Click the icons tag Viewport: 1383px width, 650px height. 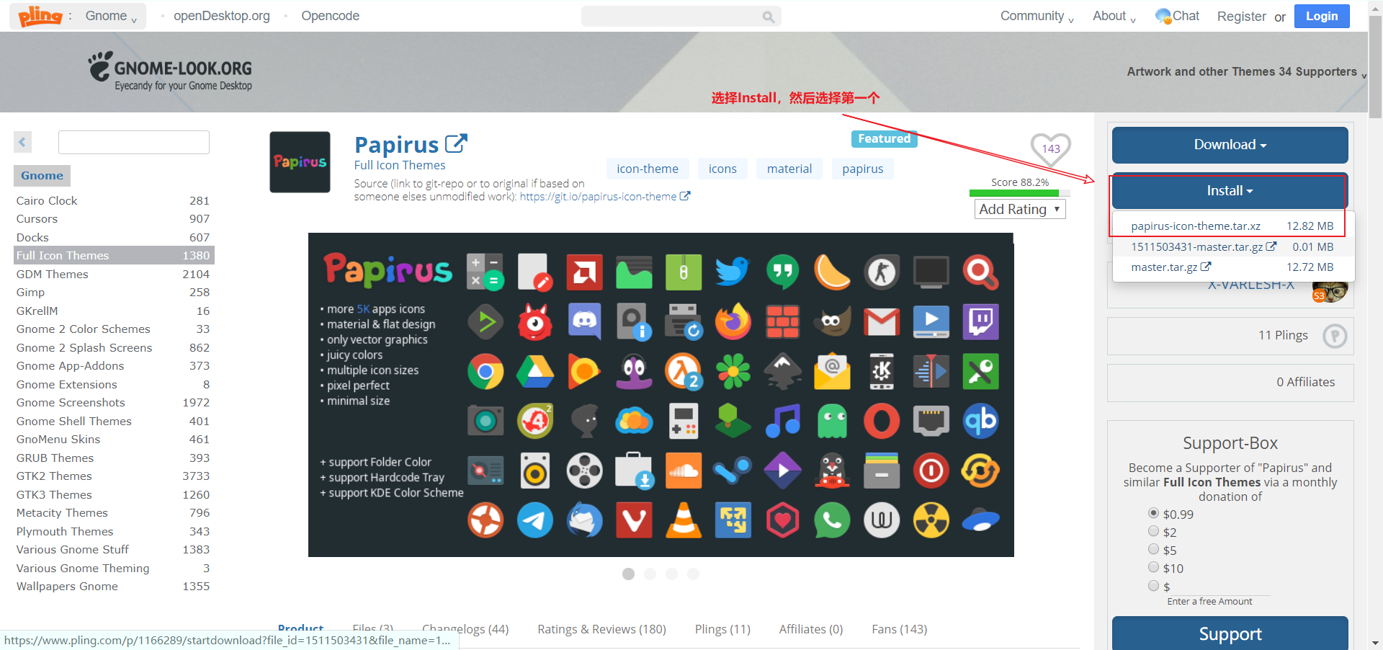(722, 169)
